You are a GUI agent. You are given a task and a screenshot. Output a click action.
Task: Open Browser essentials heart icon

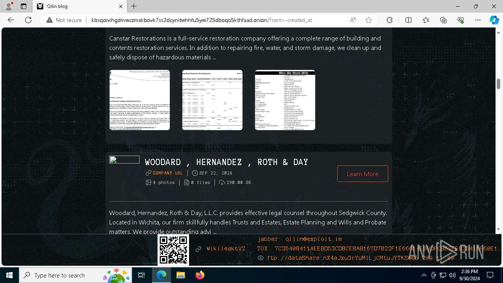coord(461,20)
